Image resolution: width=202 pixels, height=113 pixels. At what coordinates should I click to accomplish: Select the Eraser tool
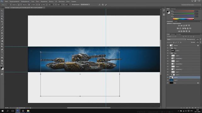[x=2, y=38]
